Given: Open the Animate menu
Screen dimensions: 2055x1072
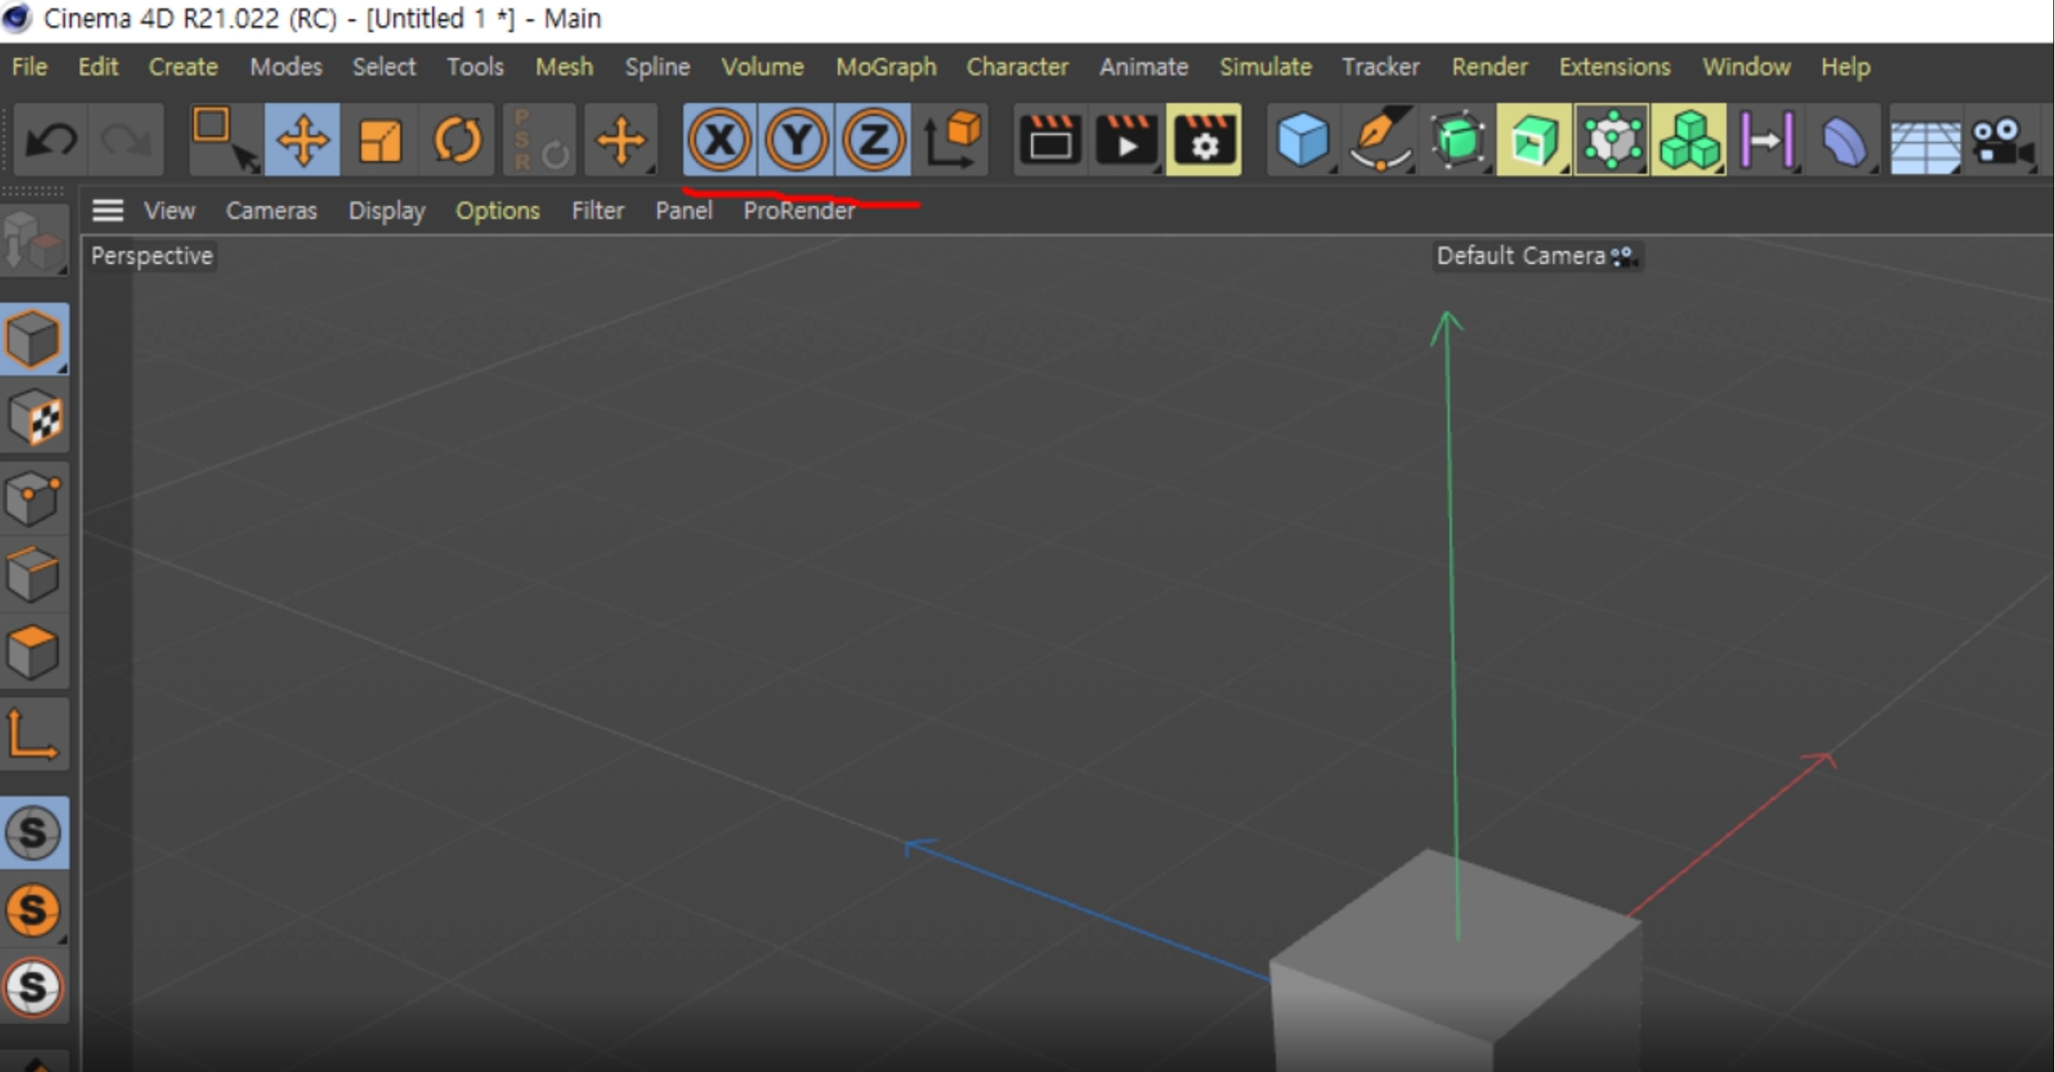Looking at the screenshot, I should (1144, 67).
